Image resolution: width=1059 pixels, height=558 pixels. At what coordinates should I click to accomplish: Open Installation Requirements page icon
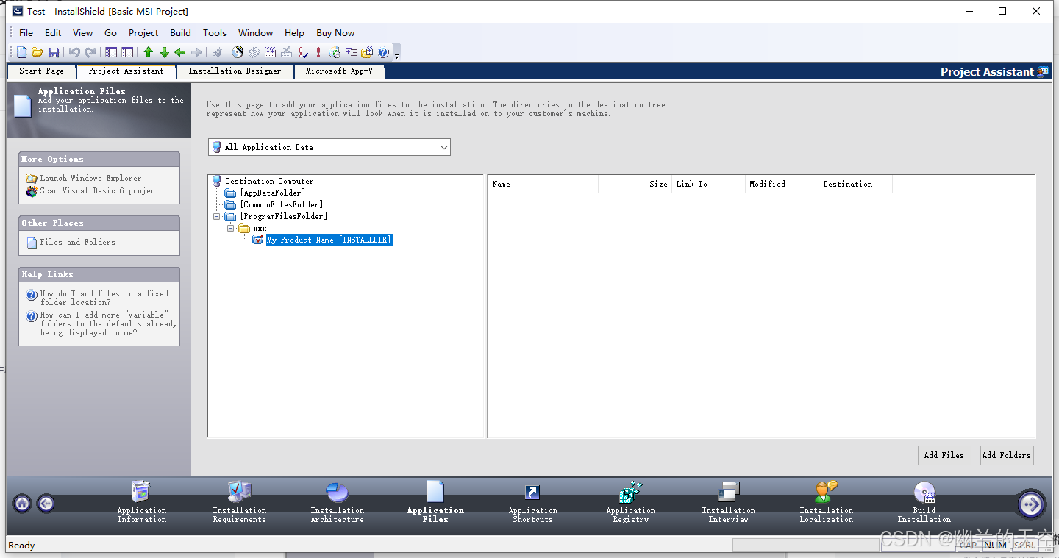239,491
